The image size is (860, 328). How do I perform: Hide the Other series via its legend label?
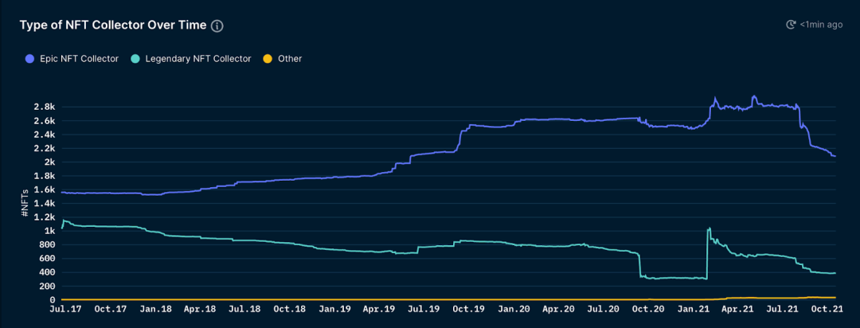coord(290,58)
